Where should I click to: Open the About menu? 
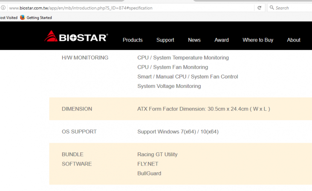tap(294, 40)
